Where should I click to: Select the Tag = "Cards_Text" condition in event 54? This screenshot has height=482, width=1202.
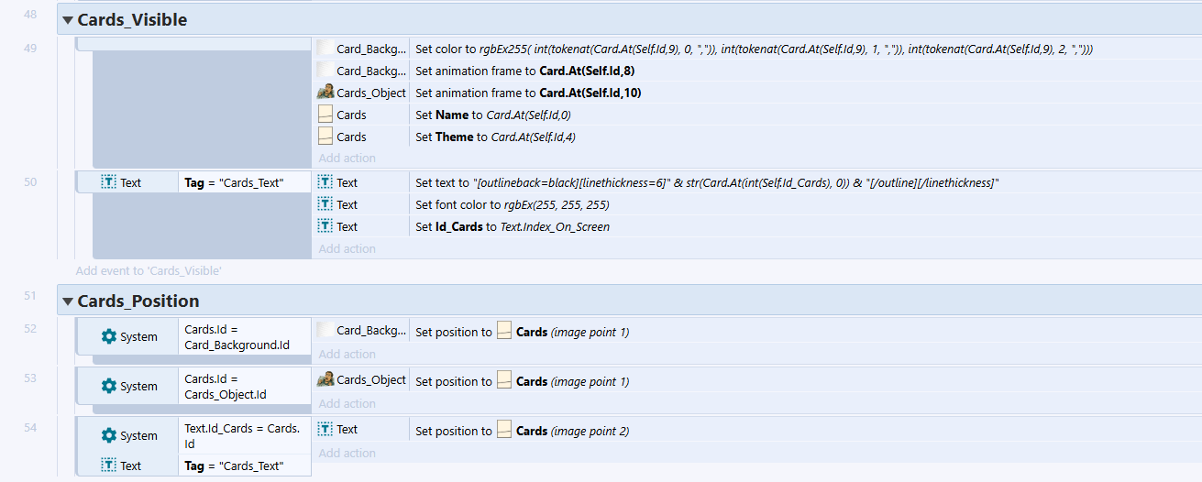234,466
